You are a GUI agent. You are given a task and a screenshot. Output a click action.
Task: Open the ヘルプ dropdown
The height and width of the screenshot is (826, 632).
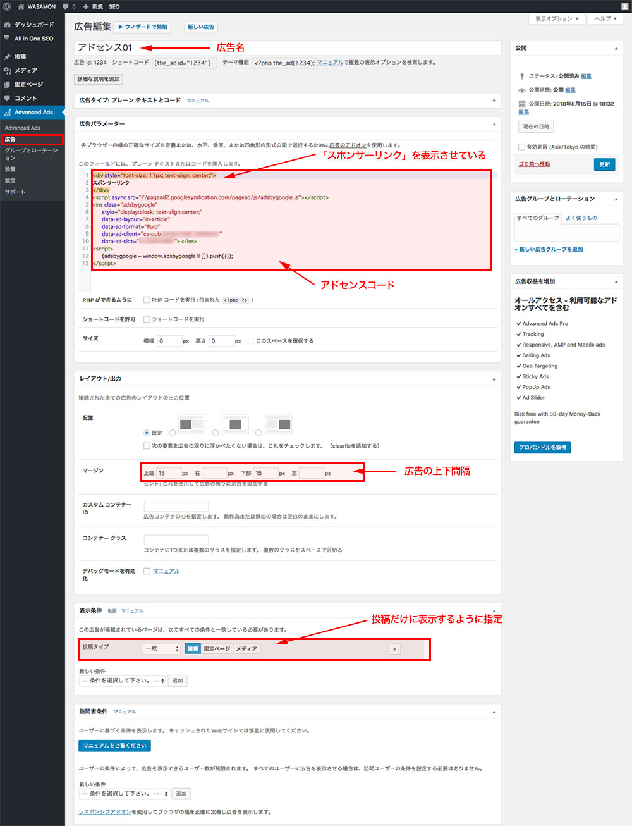pyautogui.click(x=606, y=19)
